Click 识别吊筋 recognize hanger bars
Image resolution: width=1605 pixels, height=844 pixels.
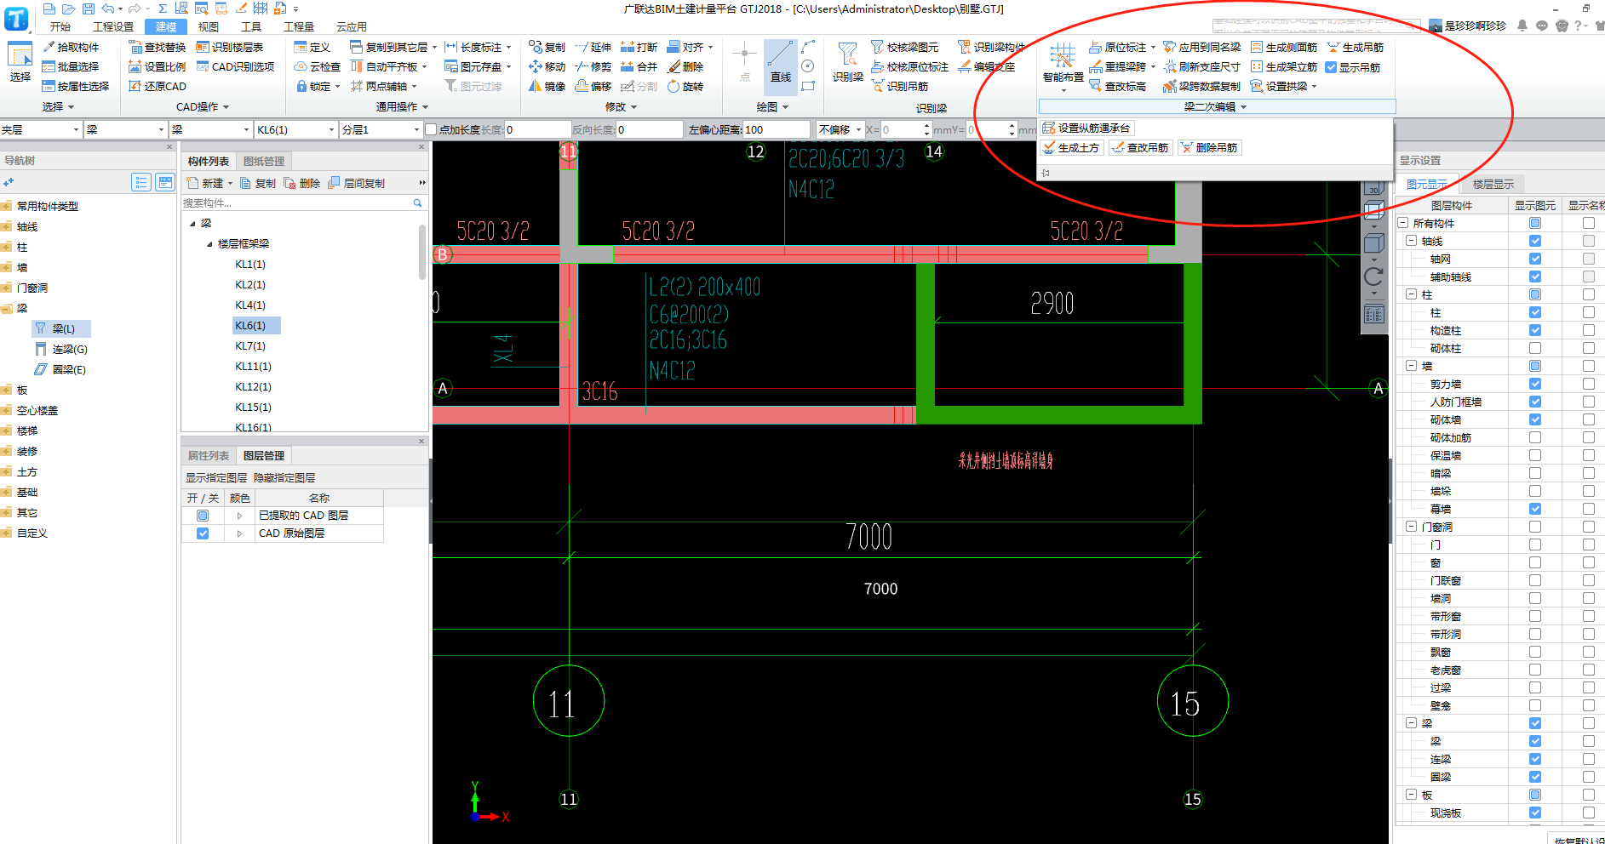tap(899, 86)
